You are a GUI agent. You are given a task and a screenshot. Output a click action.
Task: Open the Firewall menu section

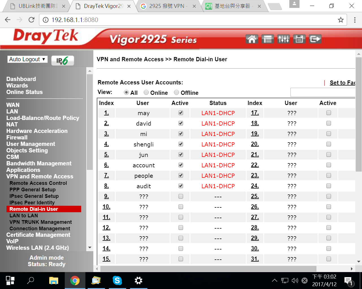pyautogui.click(x=17, y=137)
